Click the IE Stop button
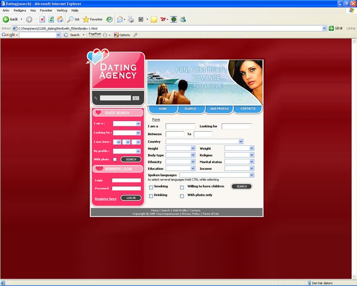 42,20
